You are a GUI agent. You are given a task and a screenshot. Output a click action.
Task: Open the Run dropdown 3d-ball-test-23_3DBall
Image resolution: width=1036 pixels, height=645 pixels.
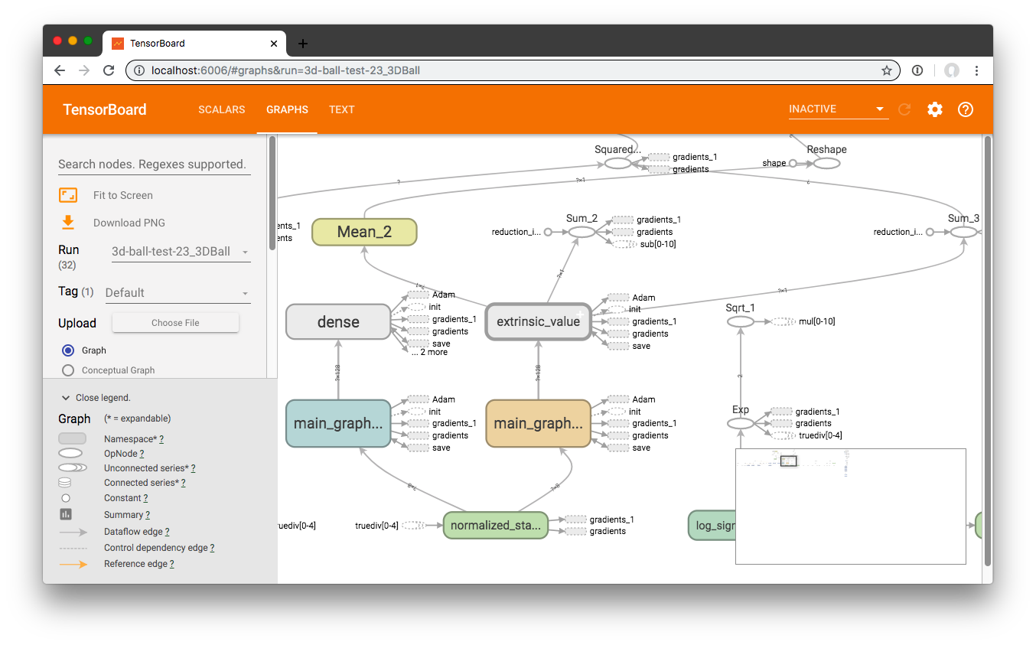coord(181,252)
